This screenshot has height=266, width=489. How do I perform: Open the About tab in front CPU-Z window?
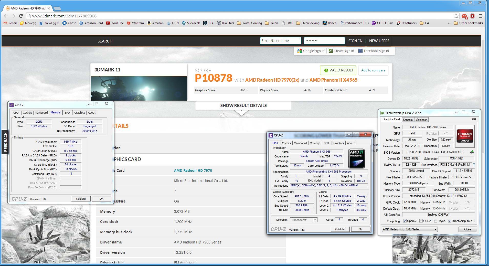pyautogui.click(x=351, y=143)
